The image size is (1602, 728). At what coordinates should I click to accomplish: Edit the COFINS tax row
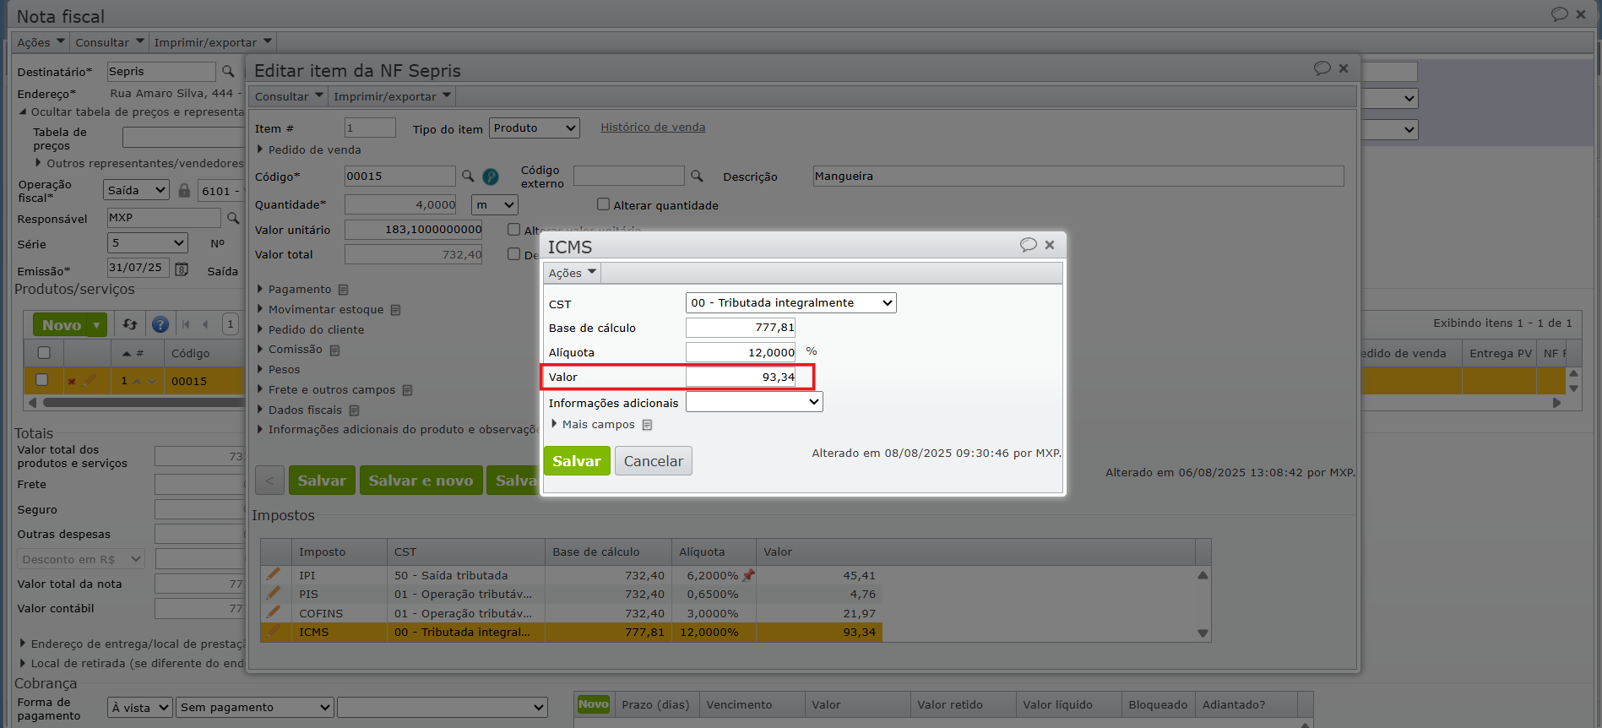[273, 612]
